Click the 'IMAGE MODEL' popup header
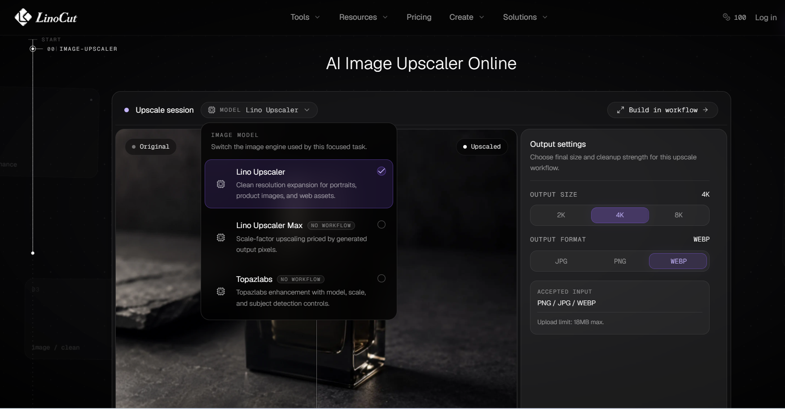The height and width of the screenshot is (409, 785). pyautogui.click(x=235, y=135)
